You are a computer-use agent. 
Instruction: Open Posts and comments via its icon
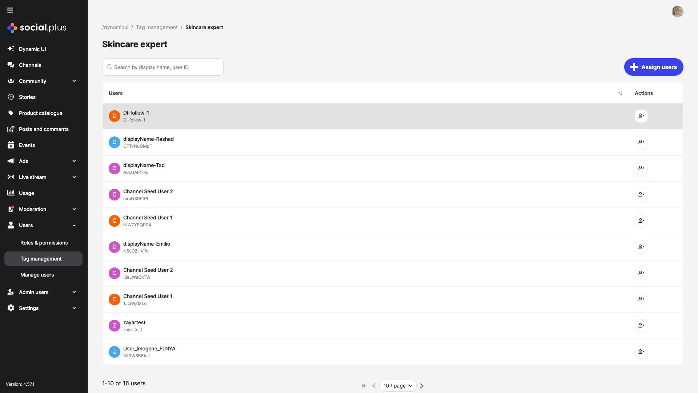click(x=11, y=129)
